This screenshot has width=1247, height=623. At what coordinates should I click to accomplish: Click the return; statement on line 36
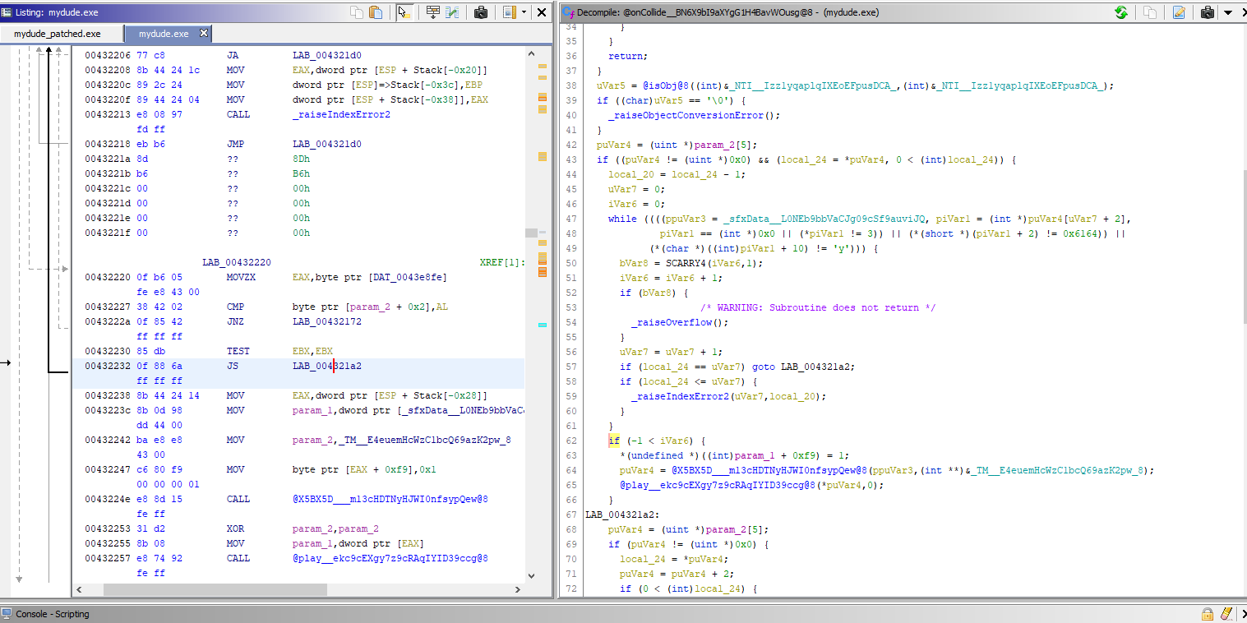pos(628,56)
